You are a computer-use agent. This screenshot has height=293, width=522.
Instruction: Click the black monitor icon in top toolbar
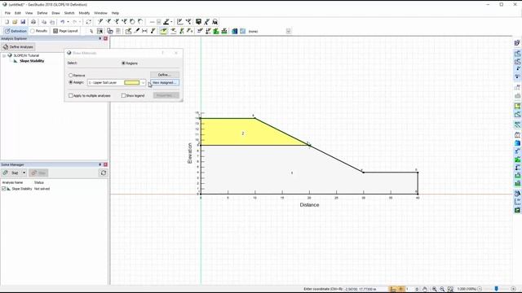[198, 22]
